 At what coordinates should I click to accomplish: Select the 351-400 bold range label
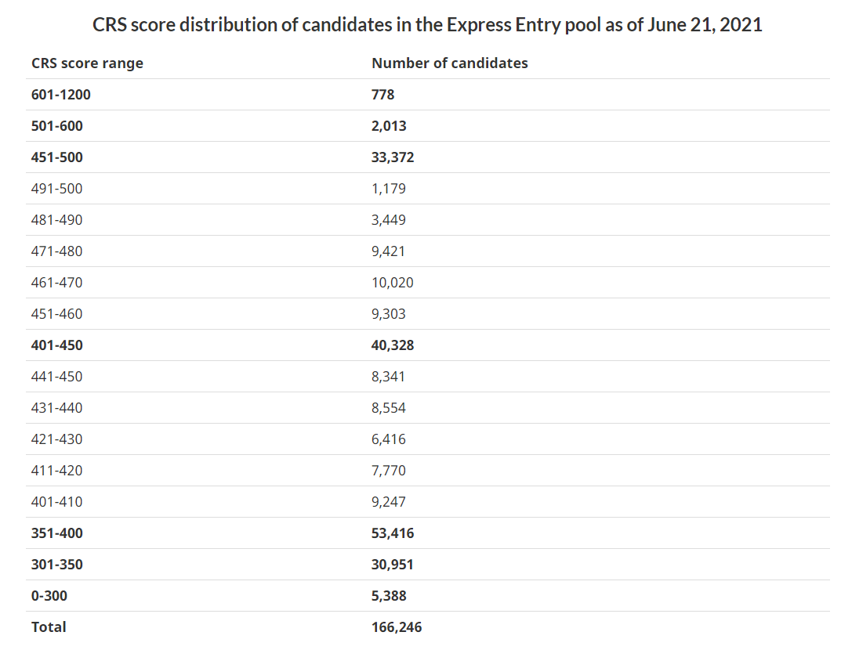coord(56,533)
